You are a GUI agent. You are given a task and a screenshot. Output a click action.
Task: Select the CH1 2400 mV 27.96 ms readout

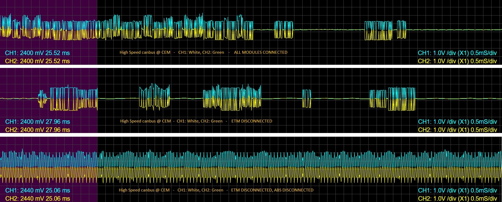[x=38, y=122]
